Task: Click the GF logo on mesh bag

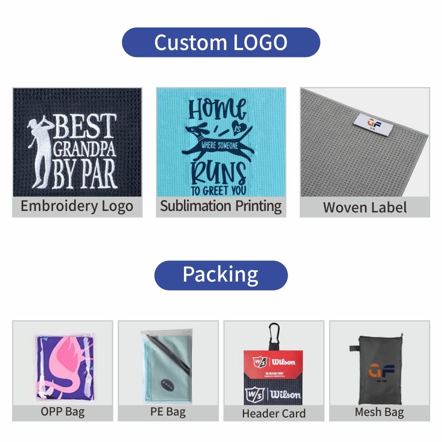Action: point(381,372)
